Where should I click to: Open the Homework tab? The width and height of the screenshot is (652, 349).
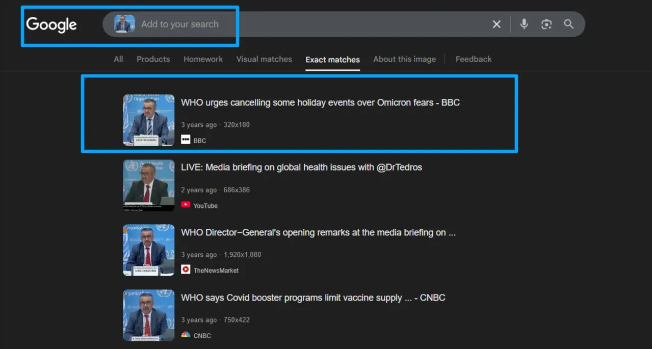(203, 59)
